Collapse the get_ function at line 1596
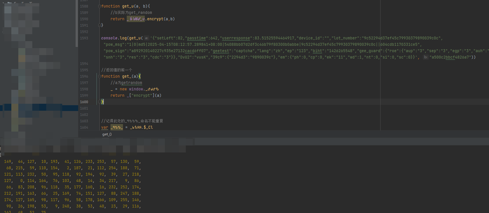489x213 pixels. (99, 77)
